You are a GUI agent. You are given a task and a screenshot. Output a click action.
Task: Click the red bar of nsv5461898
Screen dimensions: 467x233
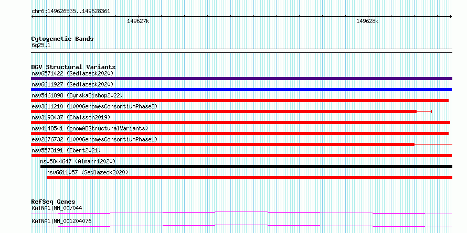click(240, 101)
